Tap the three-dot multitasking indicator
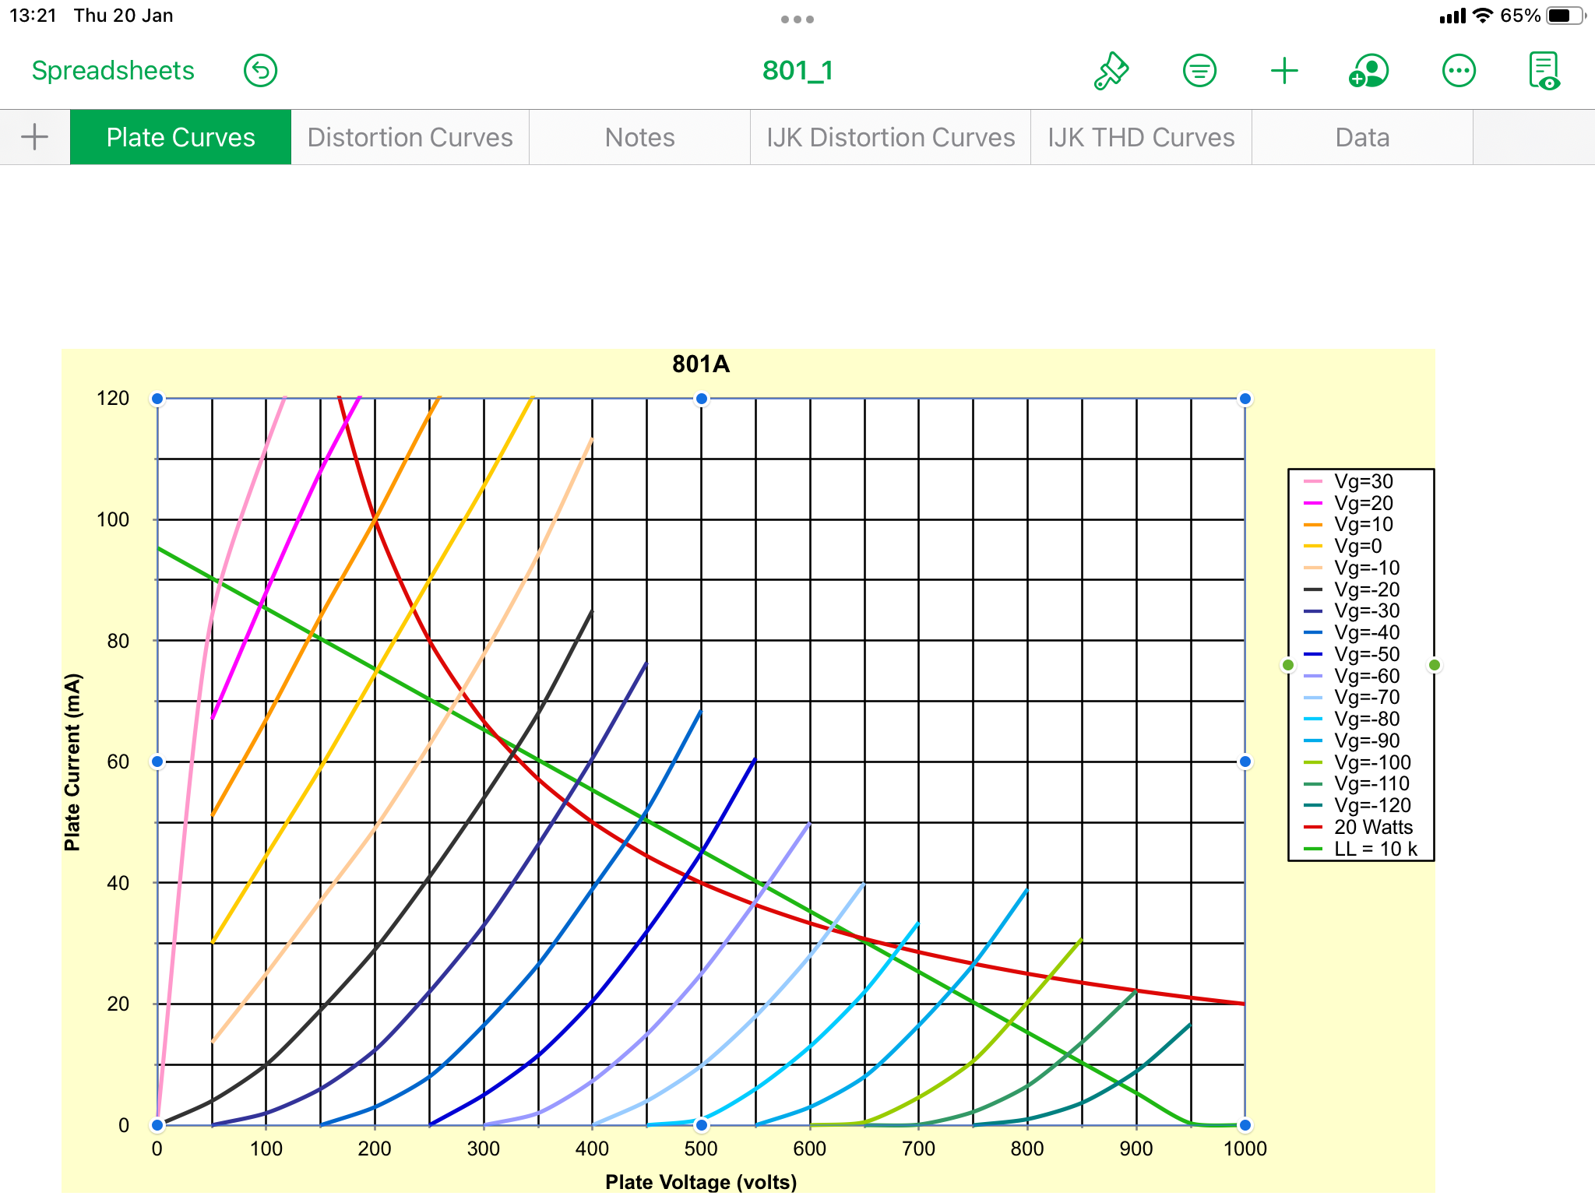1595x1196 pixels. [797, 19]
